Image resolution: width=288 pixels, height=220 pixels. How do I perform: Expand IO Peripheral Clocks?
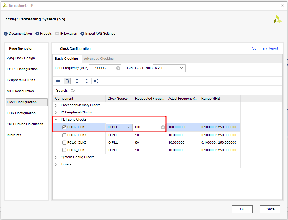pyautogui.click(x=56, y=112)
